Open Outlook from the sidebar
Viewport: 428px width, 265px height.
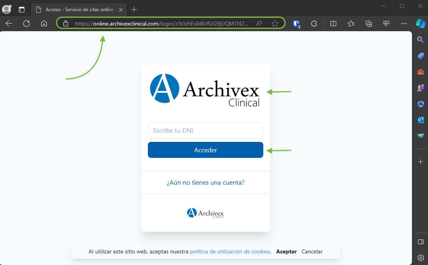click(x=420, y=120)
